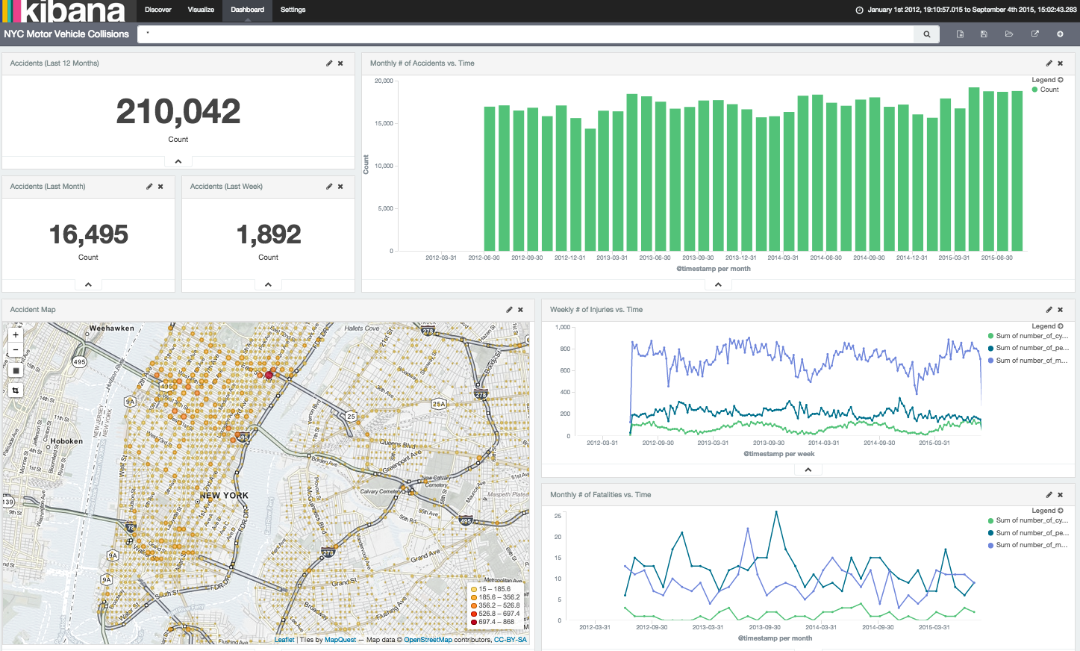Expand chevron below Monthly Accidents bar chart
This screenshot has height=651, width=1080.
(x=718, y=284)
